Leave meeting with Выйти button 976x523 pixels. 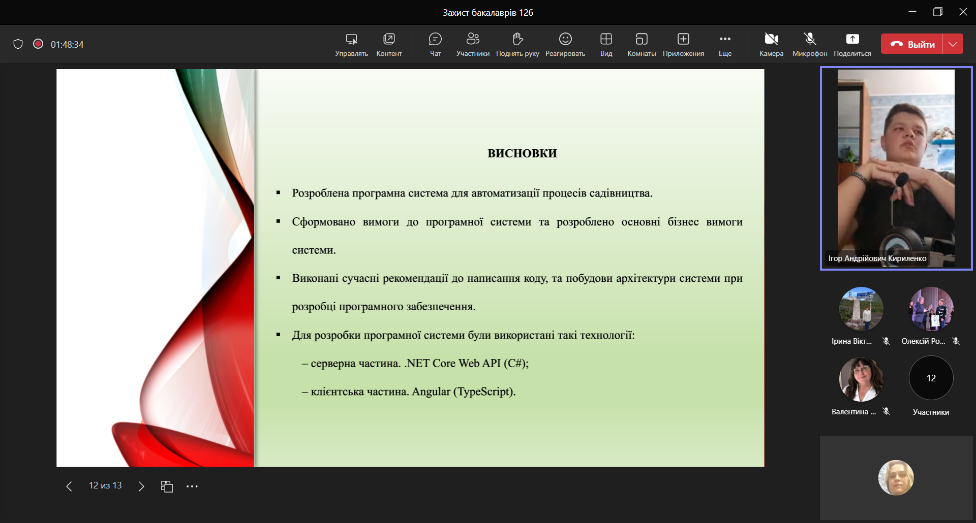coord(912,44)
